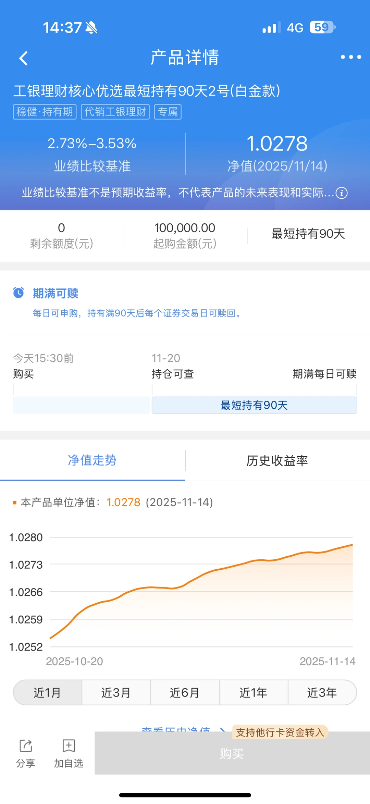The height and width of the screenshot is (804, 370).
Task: Tap the 支持他行卡资金转入 badge
Action: coord(280,732)
